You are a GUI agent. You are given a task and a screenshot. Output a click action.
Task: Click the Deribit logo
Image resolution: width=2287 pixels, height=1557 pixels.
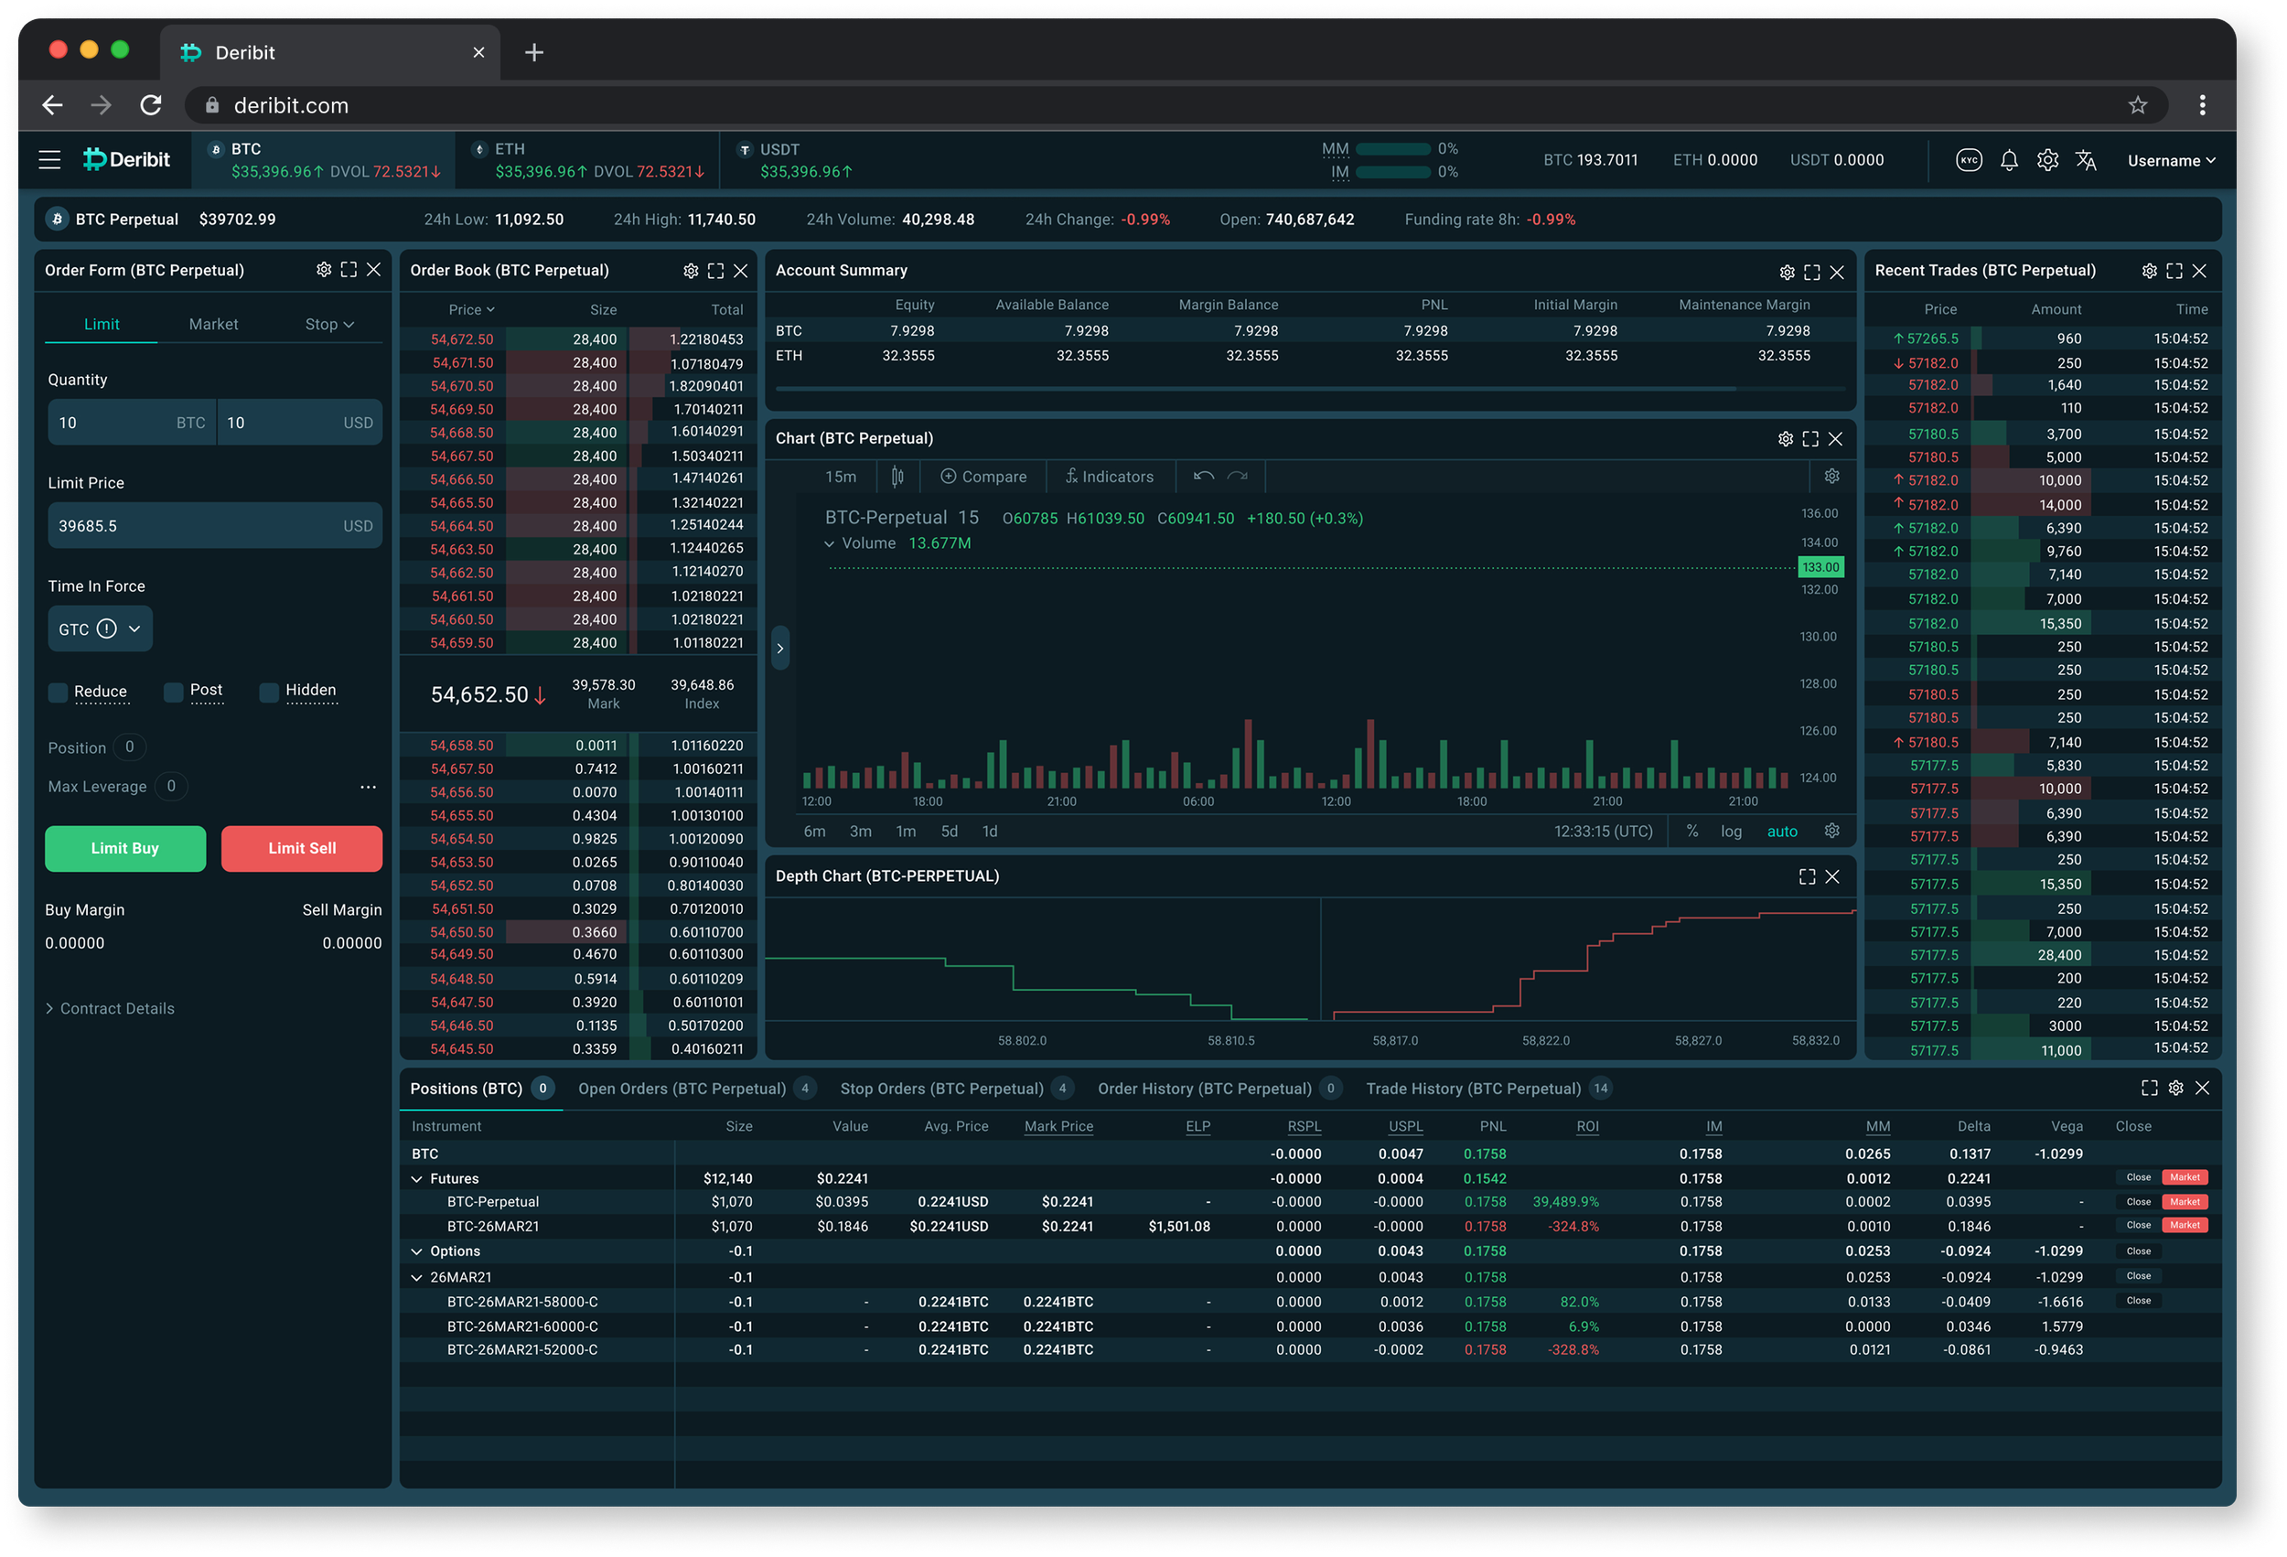coord(126,159)
